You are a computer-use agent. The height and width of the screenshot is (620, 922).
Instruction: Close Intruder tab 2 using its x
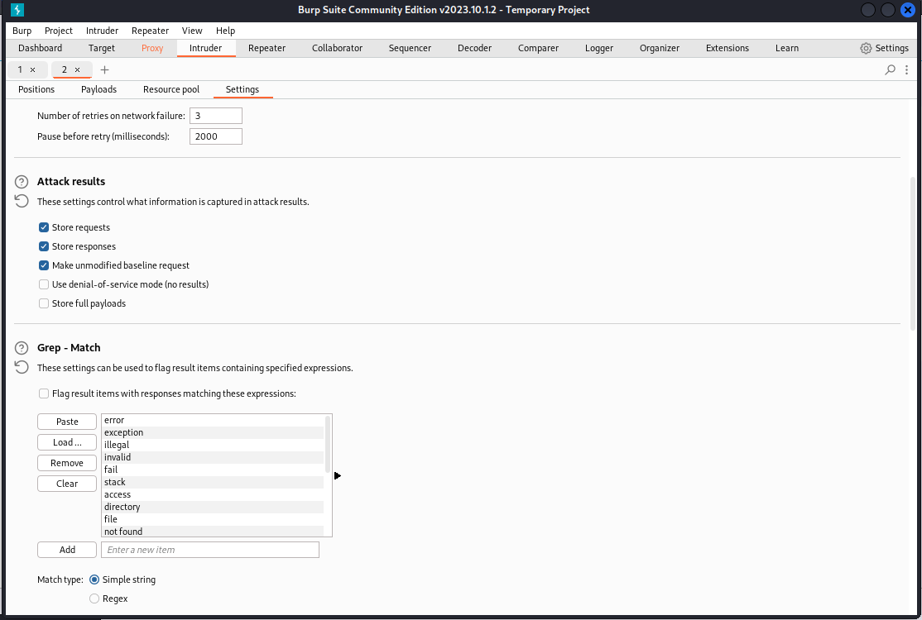coord(78,70)
